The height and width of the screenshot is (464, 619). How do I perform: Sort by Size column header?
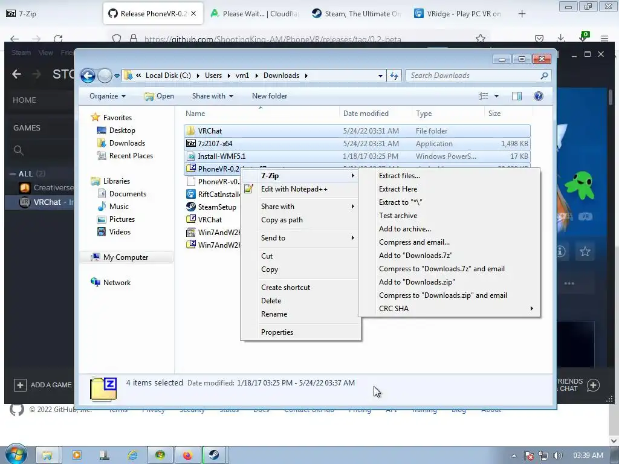click(x=508, y=113)
